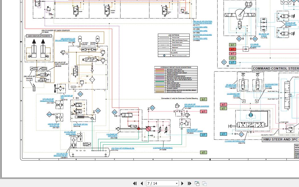
Task: Click the Hand Metering Unit link
Action: 235,141
